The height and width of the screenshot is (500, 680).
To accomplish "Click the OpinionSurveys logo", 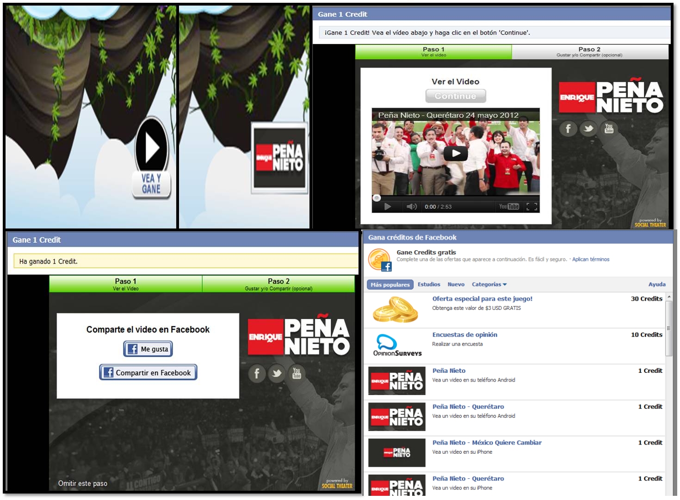I will click(x=397, y=346).
